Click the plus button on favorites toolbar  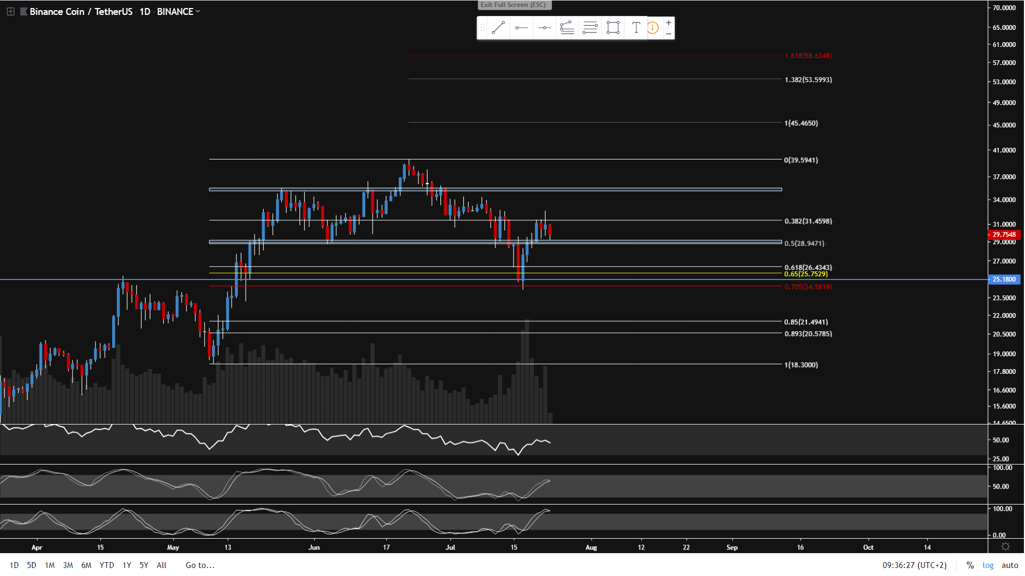[668, 22]
